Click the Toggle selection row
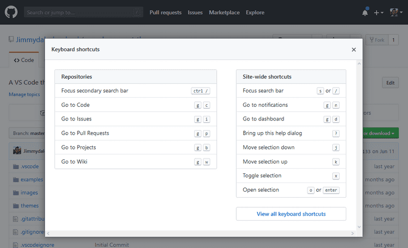This screenshot has width=408, height=248. click(291, 176)
